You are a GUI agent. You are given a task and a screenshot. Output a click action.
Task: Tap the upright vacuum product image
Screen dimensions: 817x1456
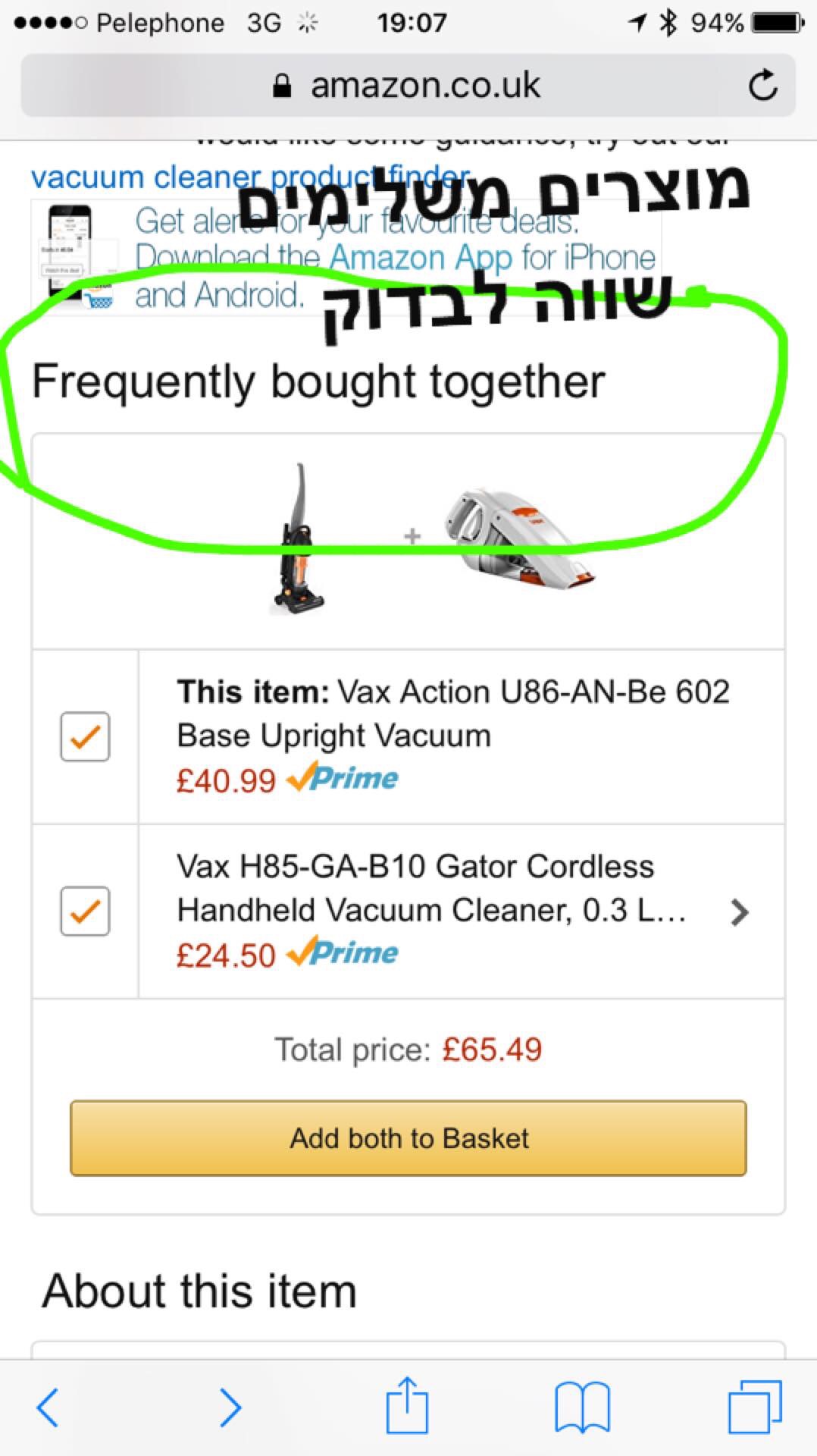coord(299,538)
